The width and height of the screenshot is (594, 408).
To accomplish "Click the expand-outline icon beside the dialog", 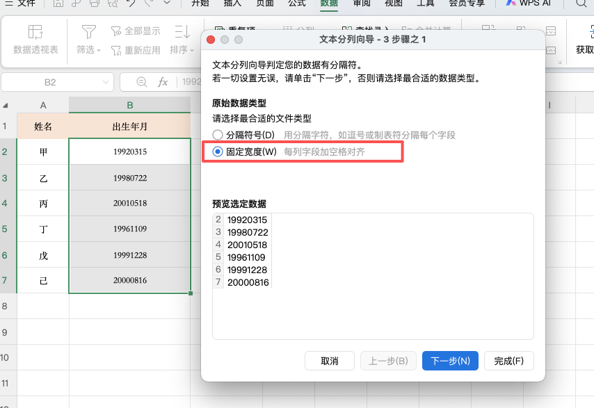I will [x=551, y=31].
